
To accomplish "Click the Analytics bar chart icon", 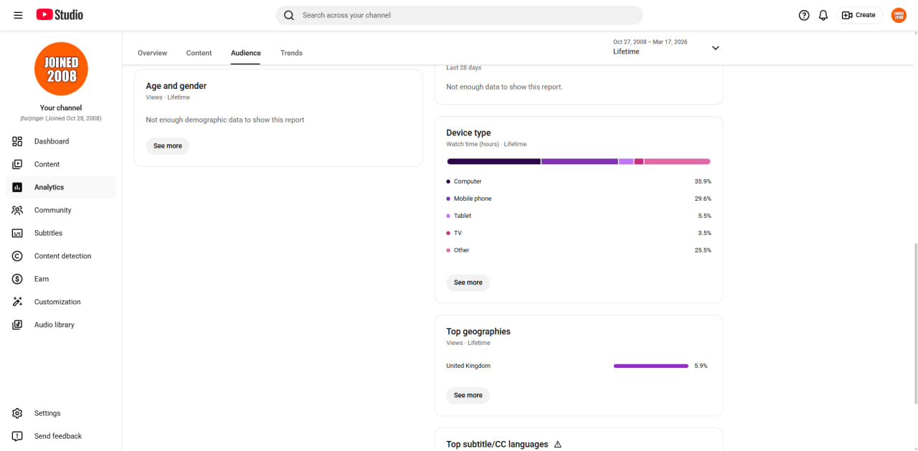I will [x=17, y=187].
